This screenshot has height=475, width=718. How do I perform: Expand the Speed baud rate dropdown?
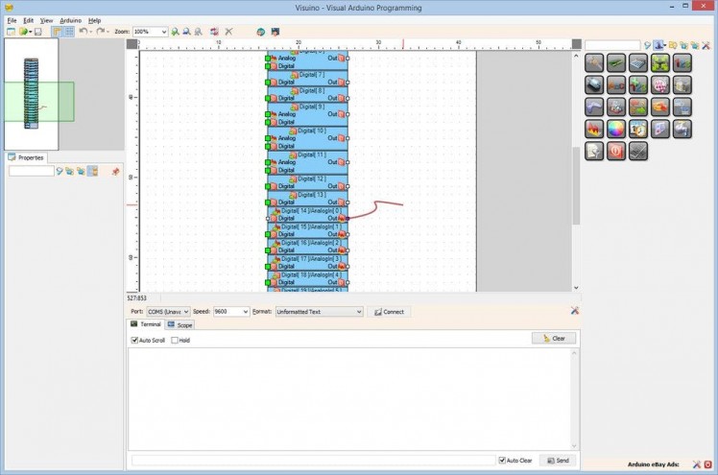tap(231, 312)
